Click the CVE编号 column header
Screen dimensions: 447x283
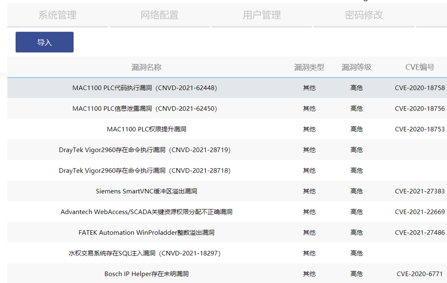[420, 67]
